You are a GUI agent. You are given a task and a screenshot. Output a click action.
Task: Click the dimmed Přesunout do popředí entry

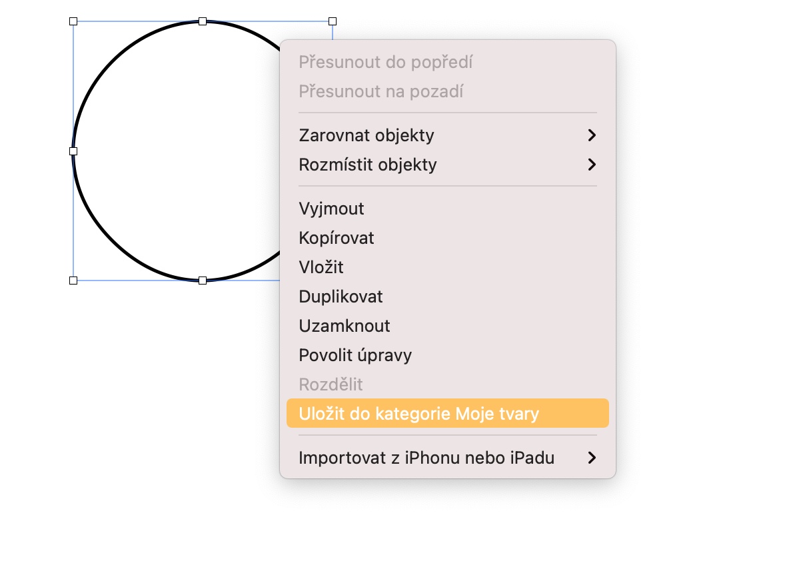pyautogui.click(x=386, y=62)
